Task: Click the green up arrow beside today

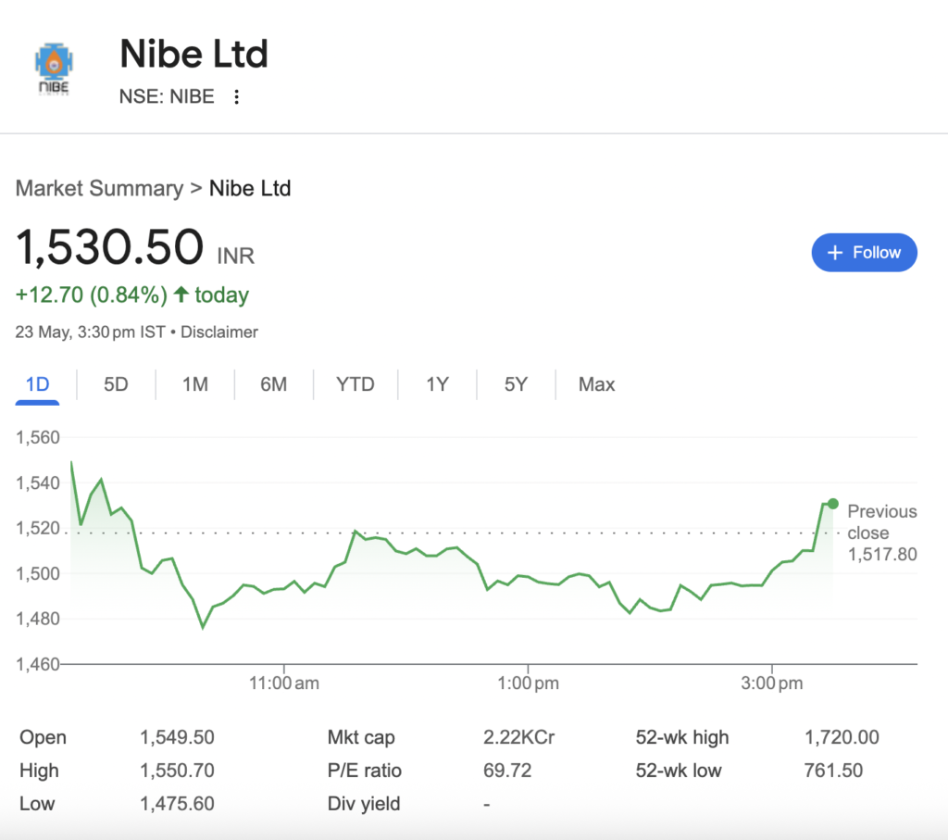Action: click(x=181, y=295)
